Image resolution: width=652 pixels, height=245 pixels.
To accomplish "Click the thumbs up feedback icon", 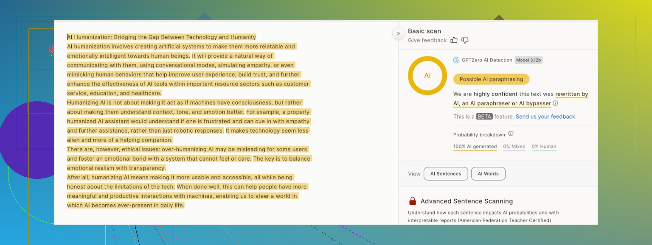I will point(454,40).
